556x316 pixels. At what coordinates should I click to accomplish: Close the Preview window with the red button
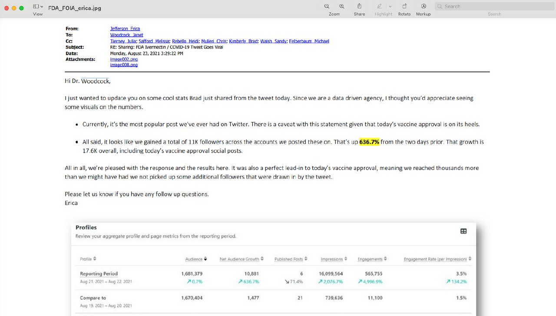7,8
